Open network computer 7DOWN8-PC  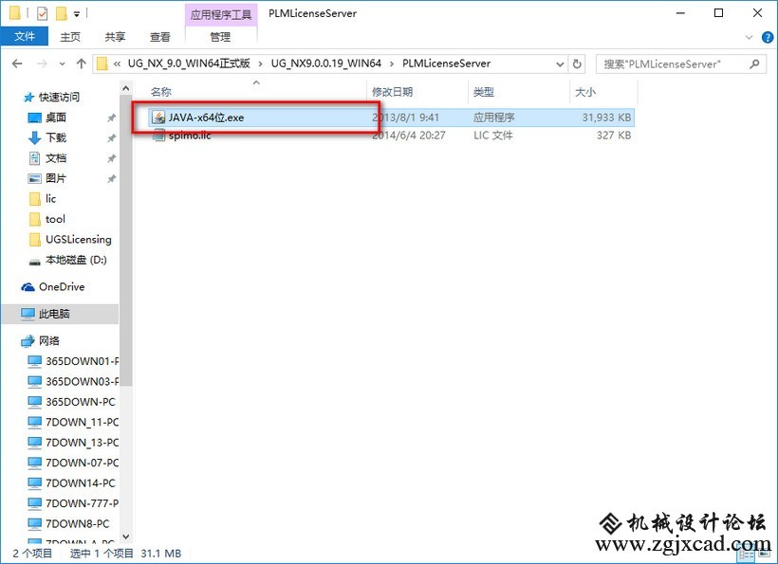point(78,524)
